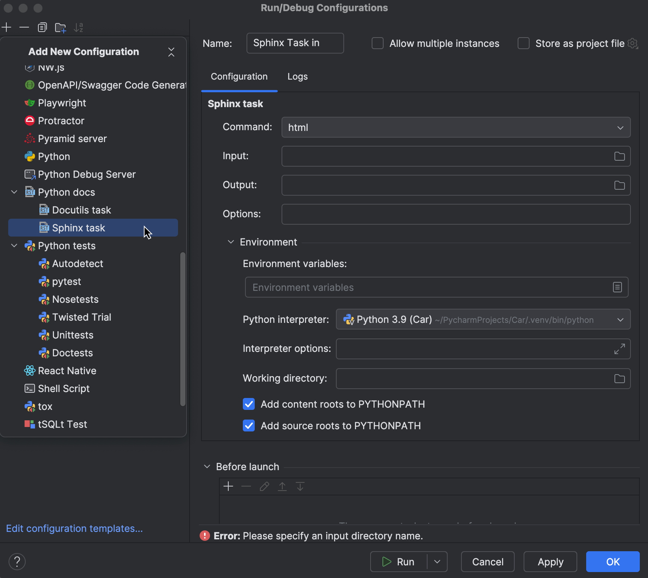Expand the Interpreter options field
The height and width of the screenshot is (578, 648).
(x=620, y=349)
